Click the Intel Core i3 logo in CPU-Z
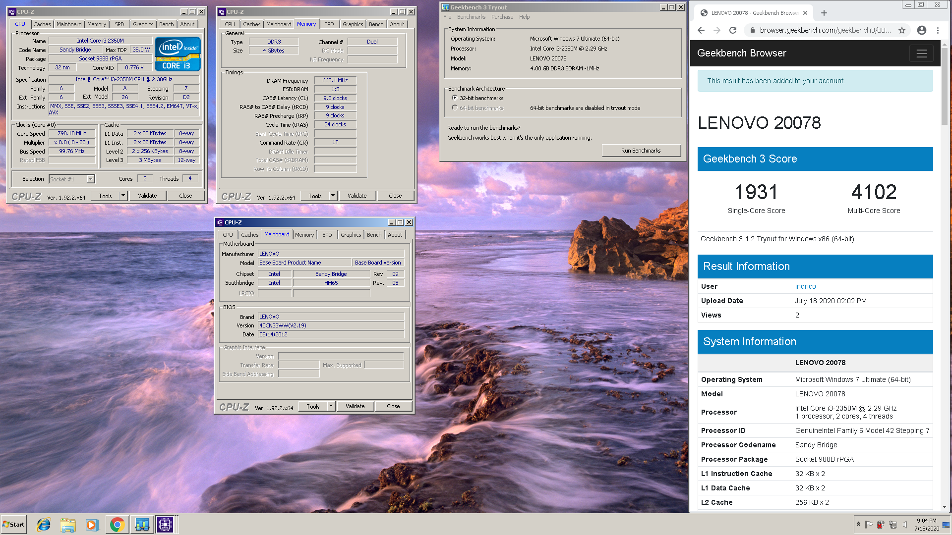The image size is (952, 535). point(178,53)
